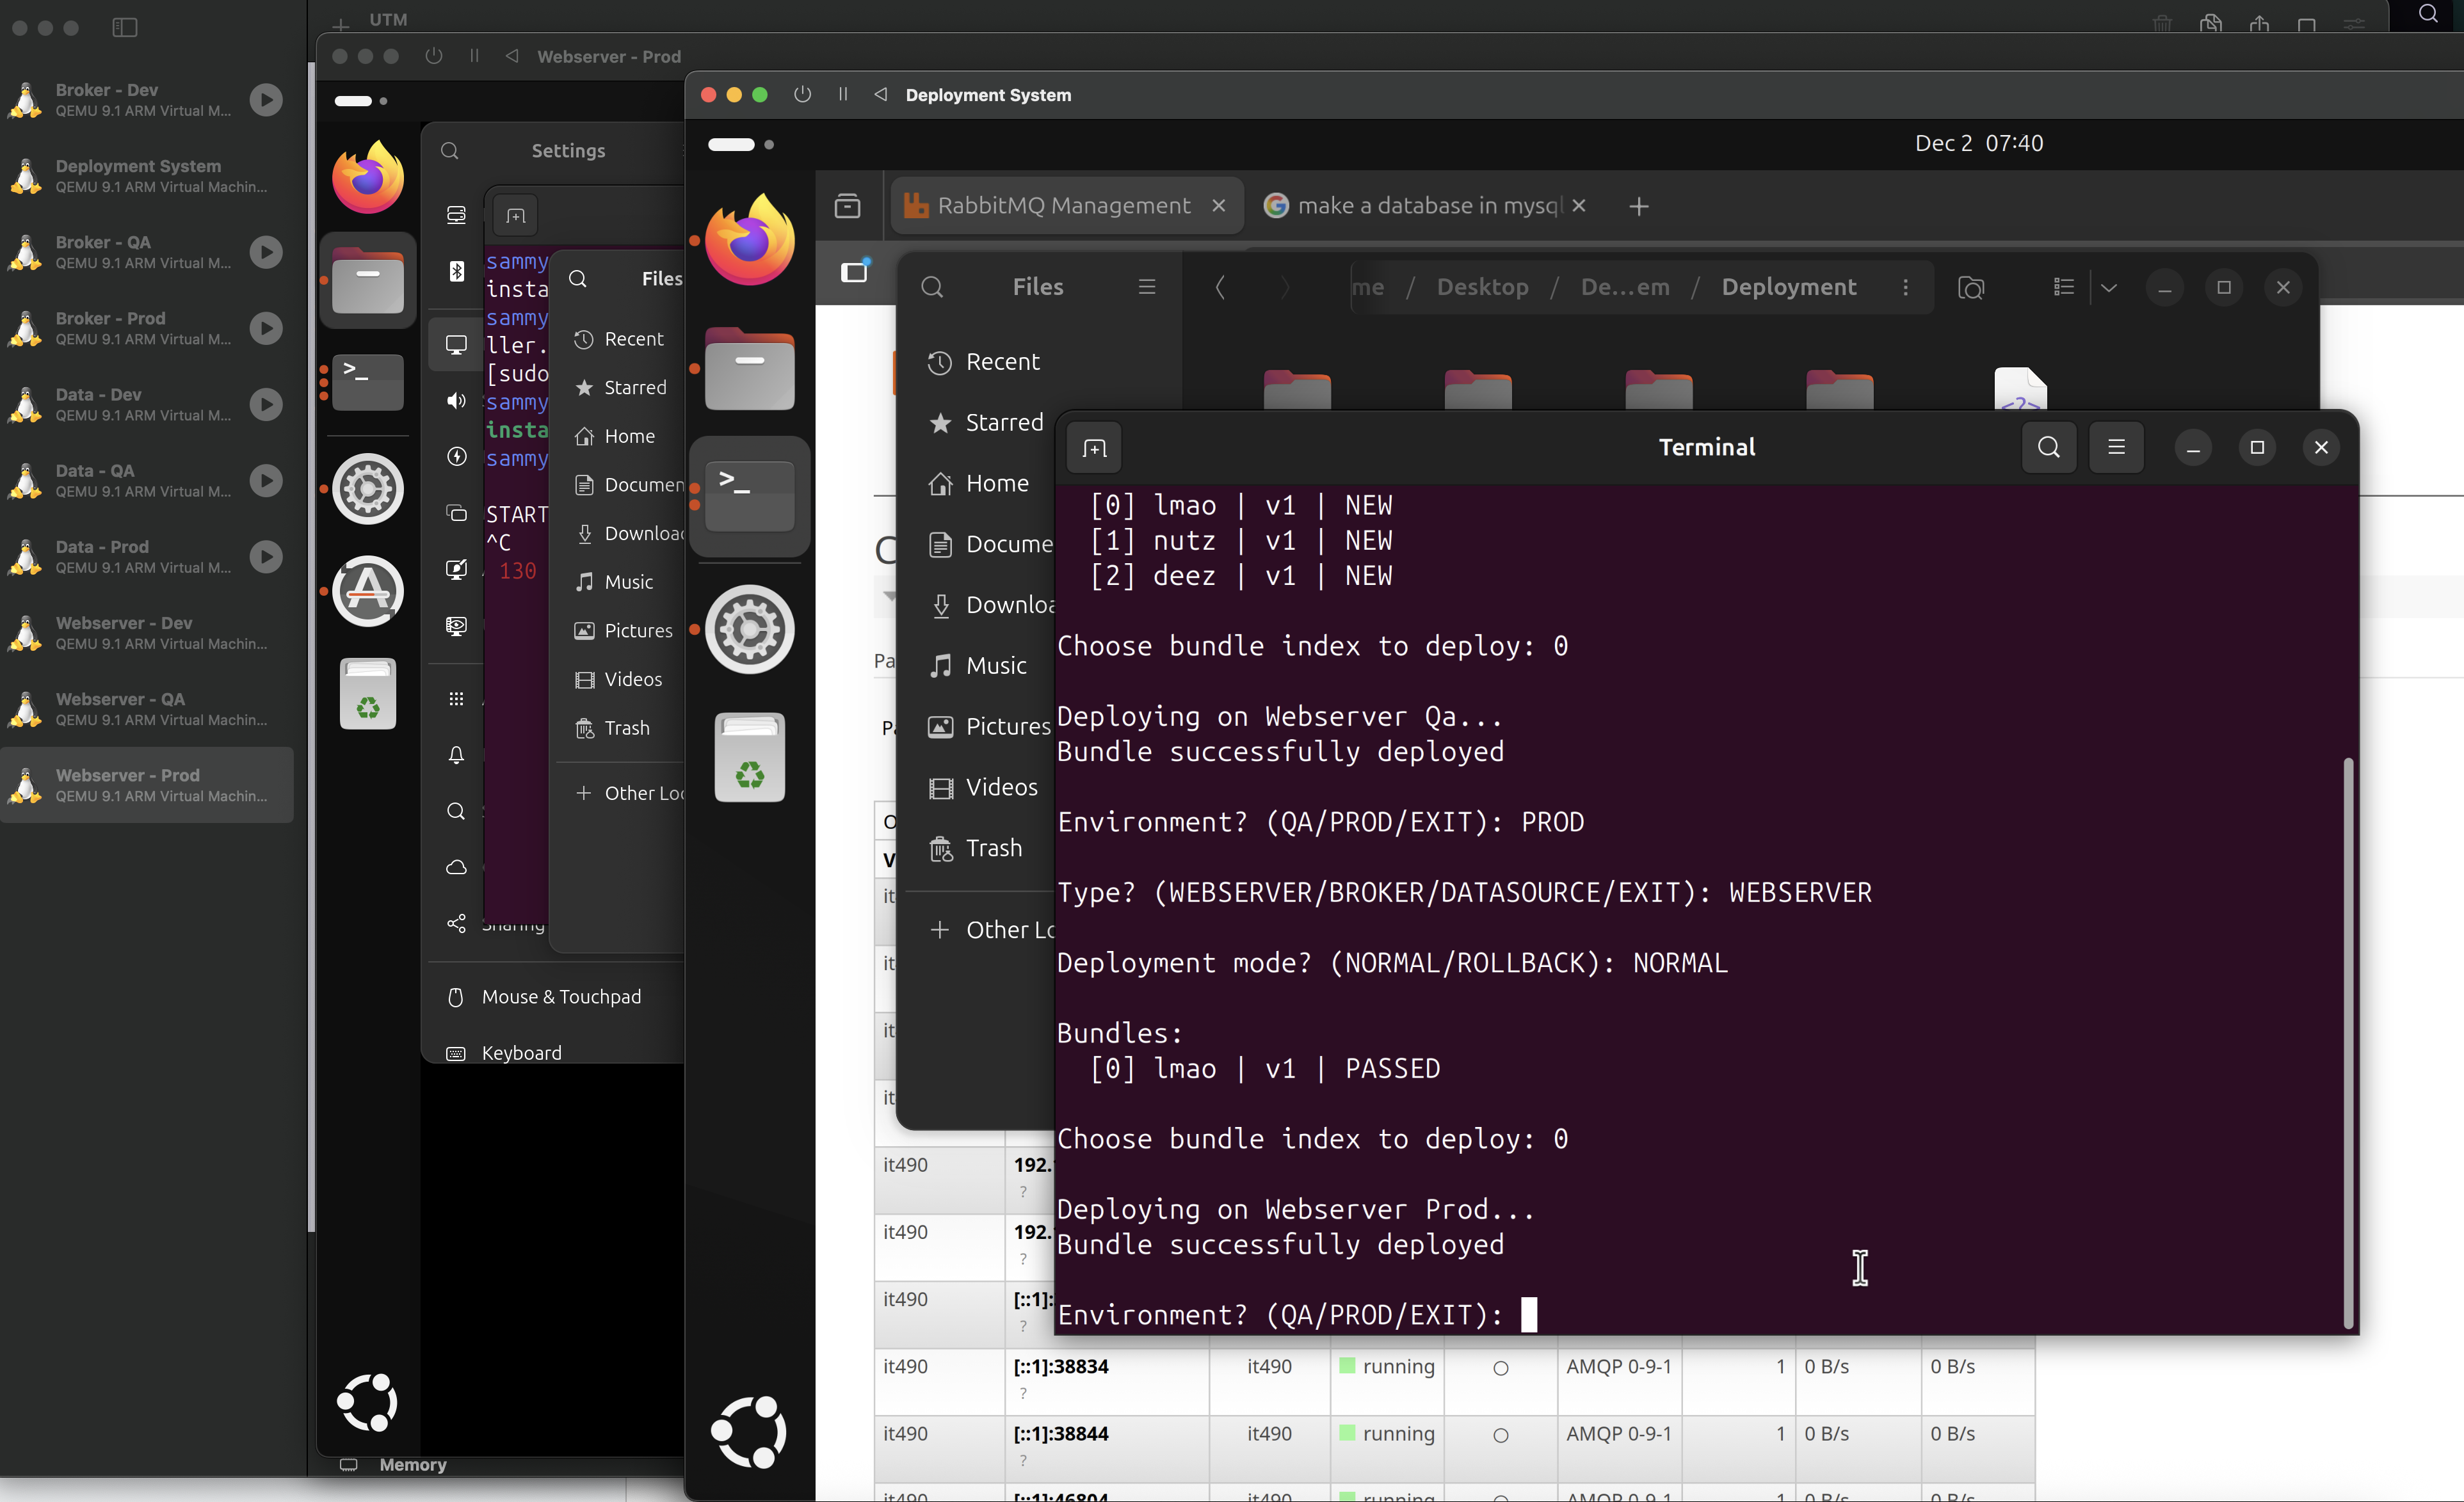Pause the Deployment System VM
This screenshot has height=1502, width=2464.
[x=843, y=94]
